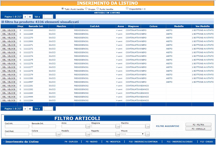Open Modello lookup ellipsis button
Viewport: 216px width, 145px height.
tap(88, 134)
